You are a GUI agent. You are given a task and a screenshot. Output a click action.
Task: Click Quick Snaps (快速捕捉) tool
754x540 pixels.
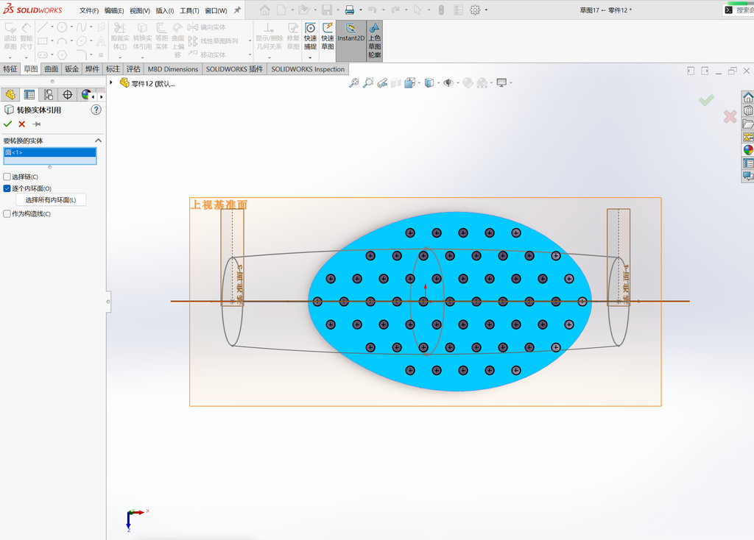pos(310,36)
